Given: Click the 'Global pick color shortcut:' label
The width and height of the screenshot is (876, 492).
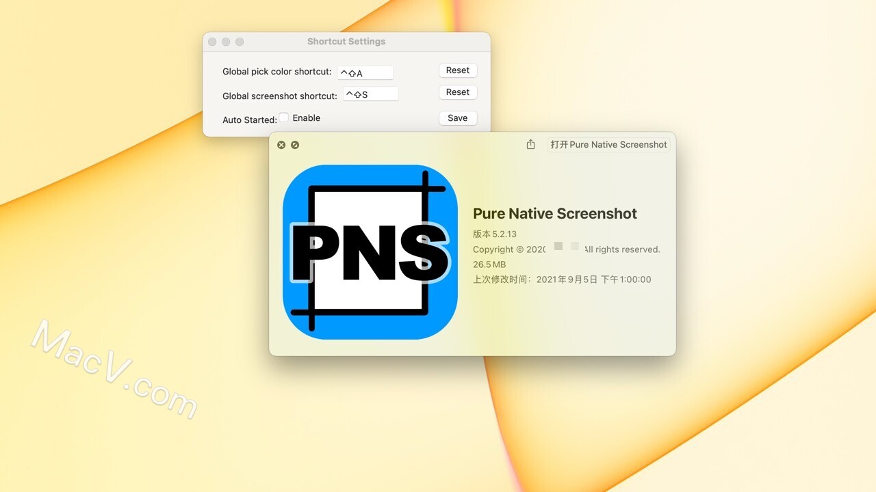Looking at the screenshot, I should (277, 72).
